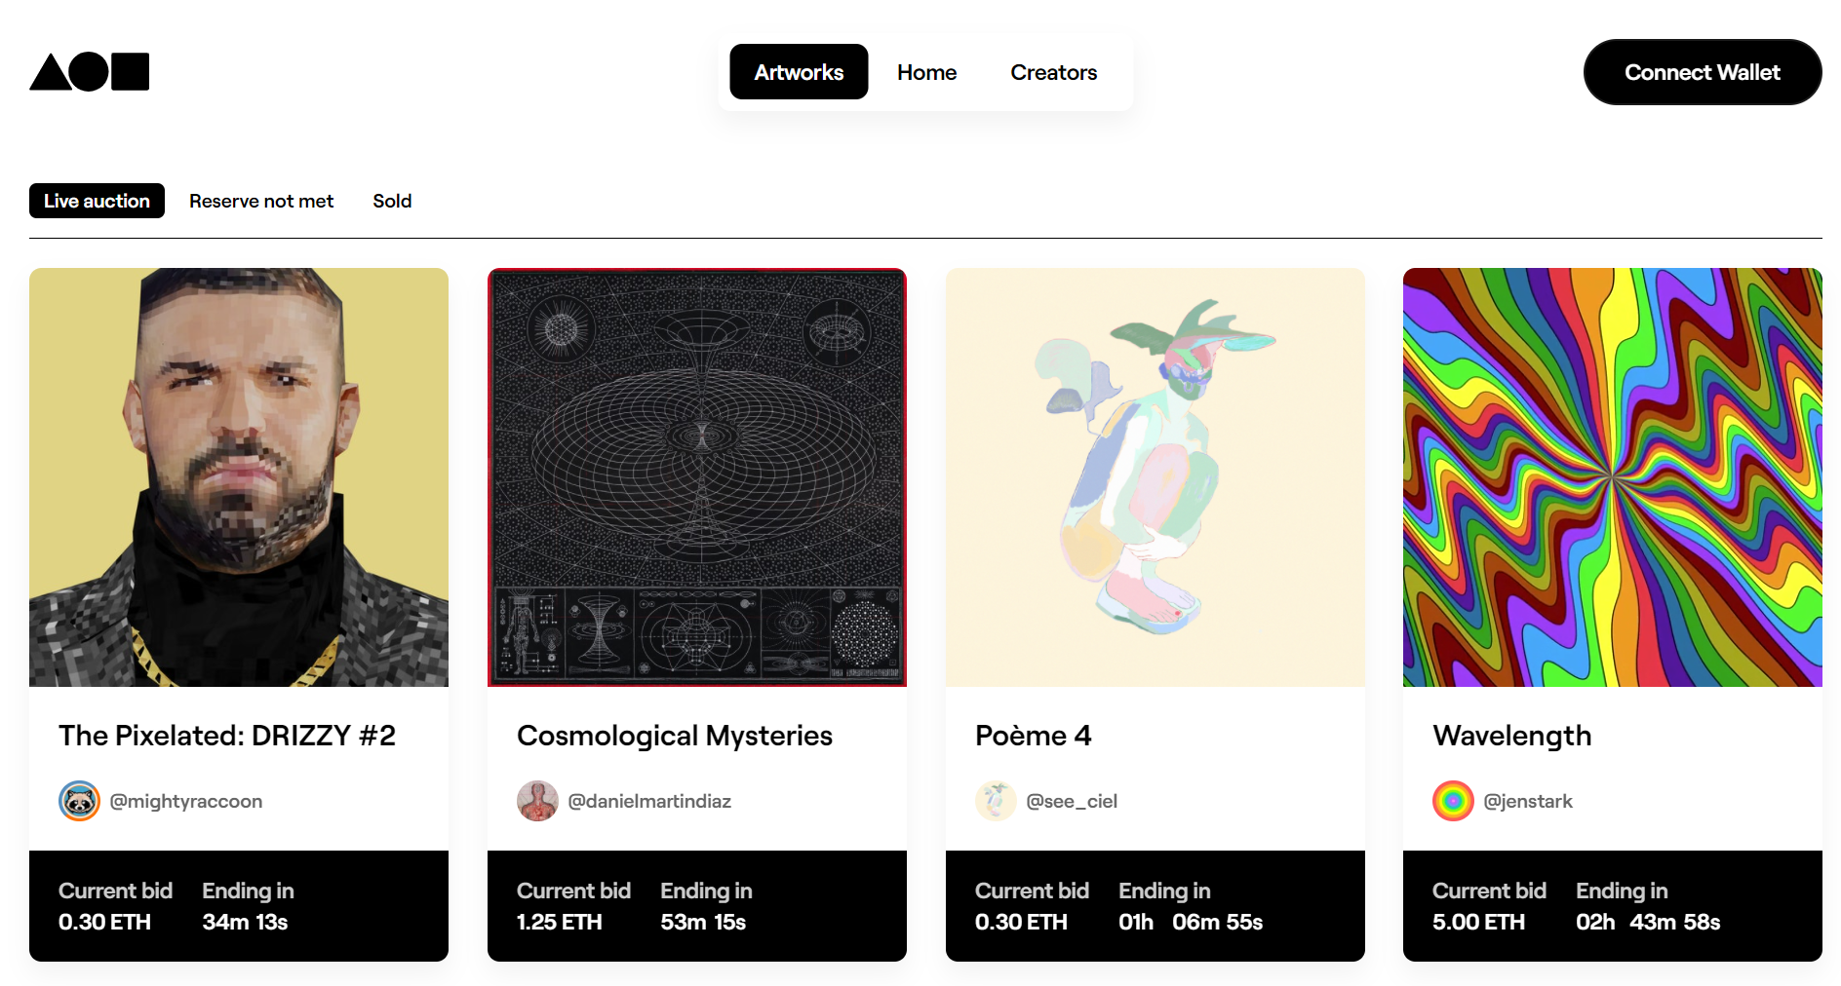Screen dimensions: 1841x986
Task: Open The Pixelated: DRIZZY #2 artwork image
Action: click(x=239, y=477)
